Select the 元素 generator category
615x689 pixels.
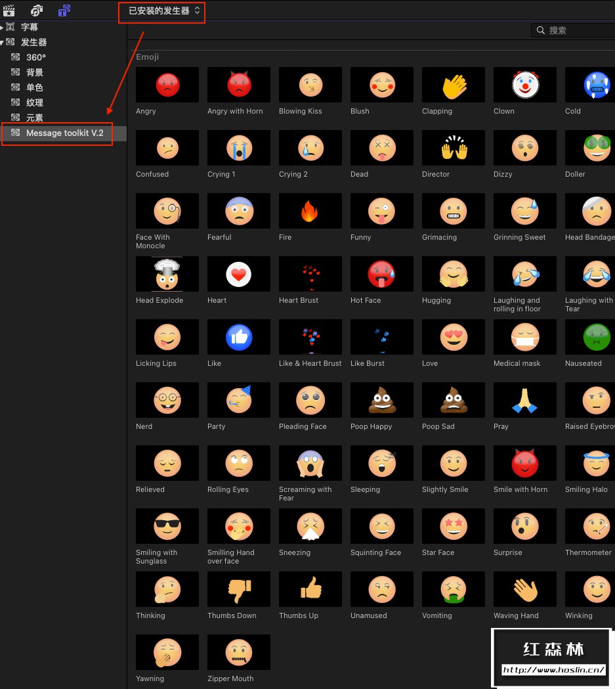pyautogui.click(x=34, y=118)
